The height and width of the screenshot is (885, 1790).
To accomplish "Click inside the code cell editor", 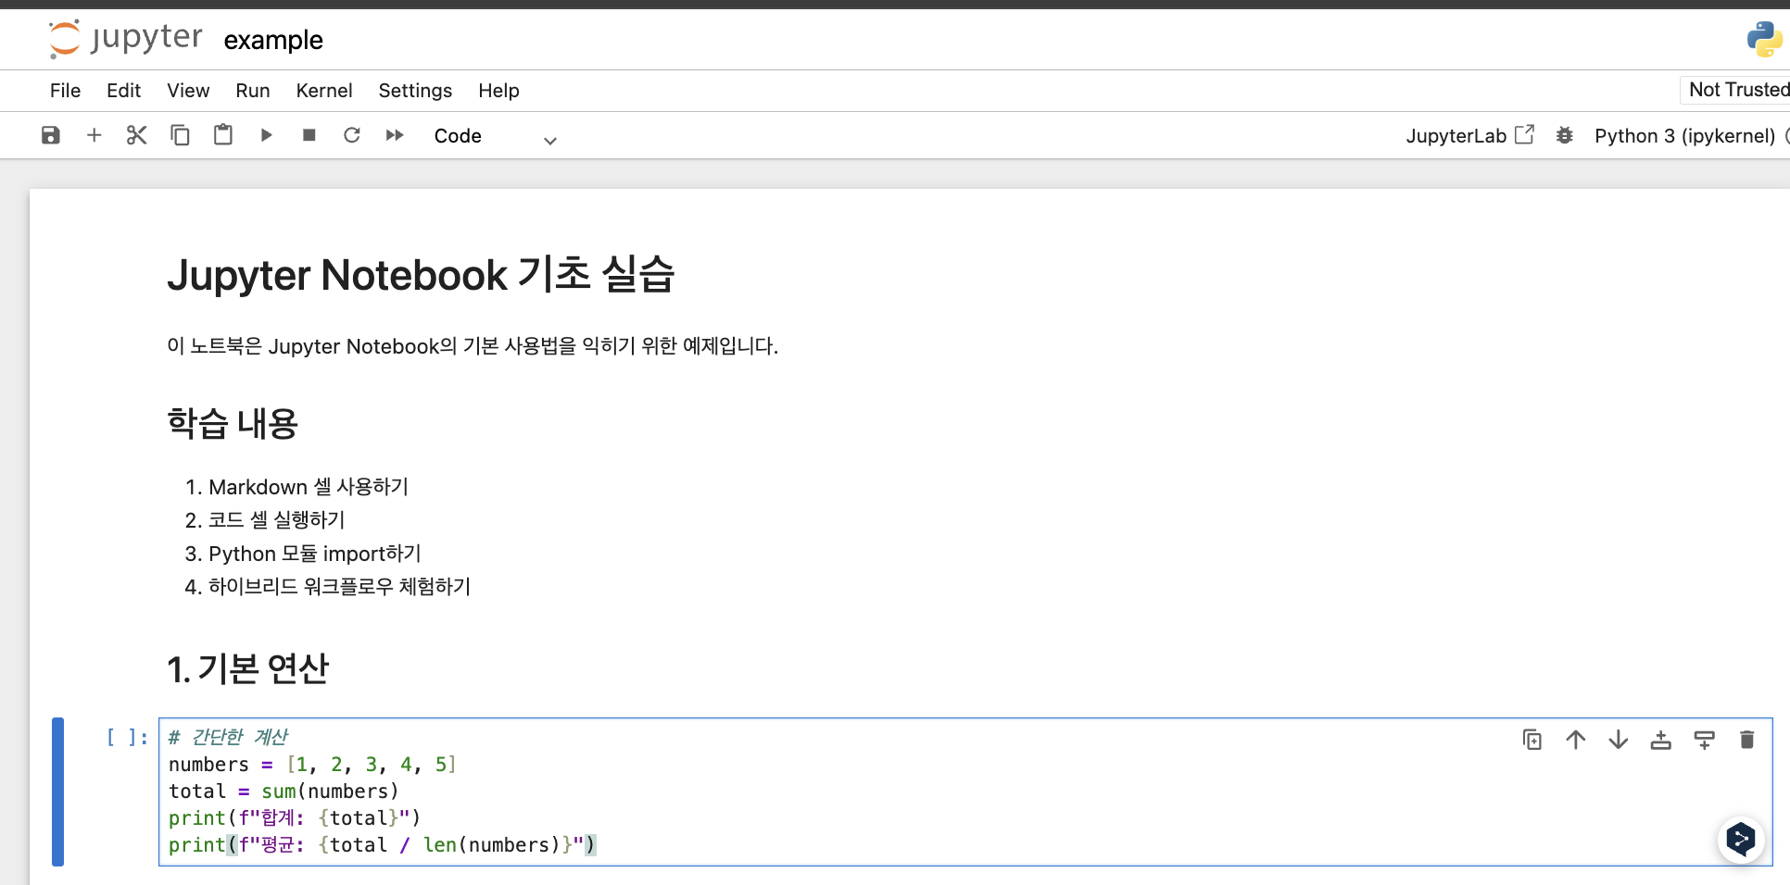I will pos(965,792).
